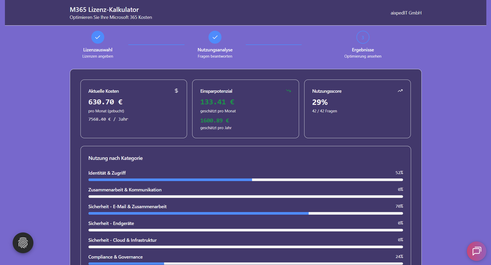The height and width of the screenshot is (265, 491).
Task: Click the Lizenzauswahl checkmark step circle
Action: click(x=98, y=37)
